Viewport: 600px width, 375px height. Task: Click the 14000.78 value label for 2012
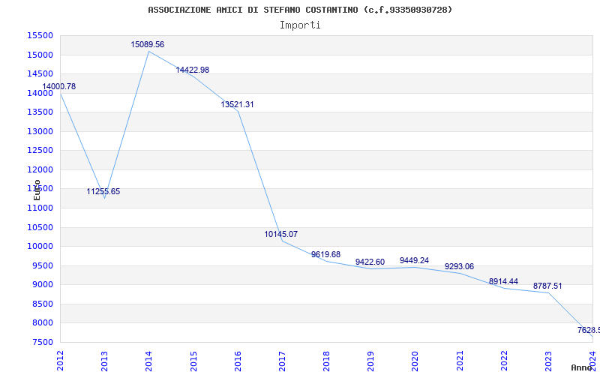click(59, 86)
